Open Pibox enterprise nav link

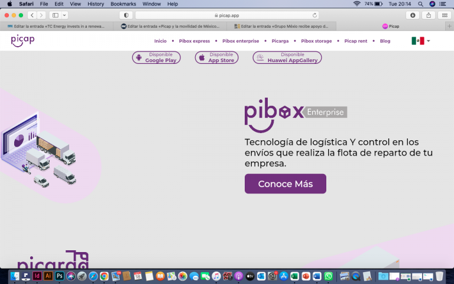(x=241, y=41)
